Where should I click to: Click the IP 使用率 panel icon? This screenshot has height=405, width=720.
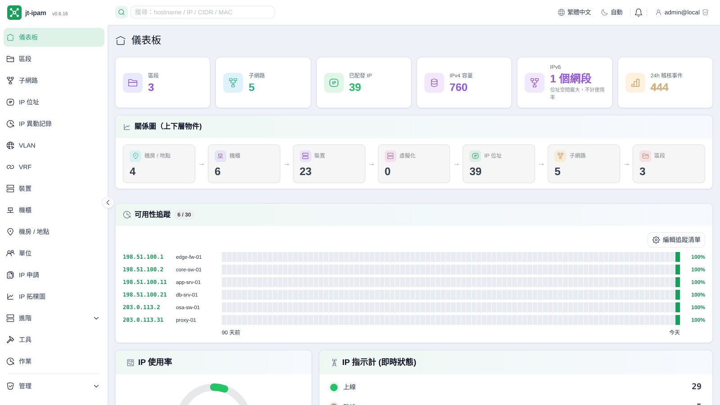[130, 363]
